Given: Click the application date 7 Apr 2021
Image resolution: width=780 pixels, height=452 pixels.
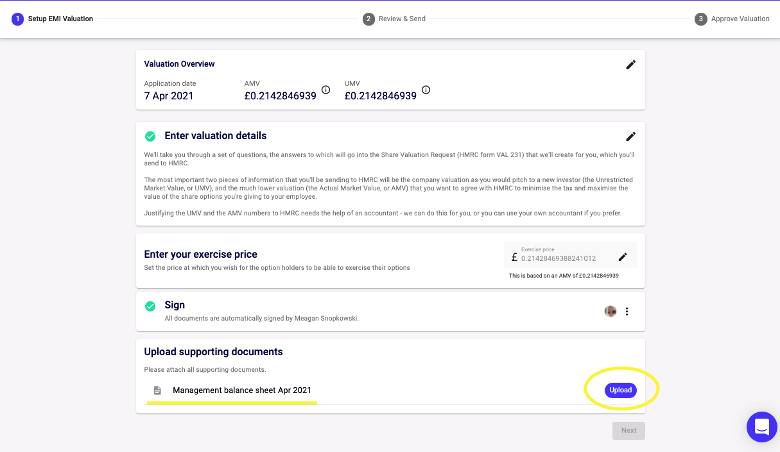Looking at the screenshot, I should 169,96.
